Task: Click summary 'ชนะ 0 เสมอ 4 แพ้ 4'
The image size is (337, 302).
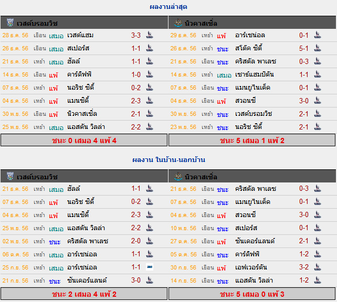Action: point(84,141)
